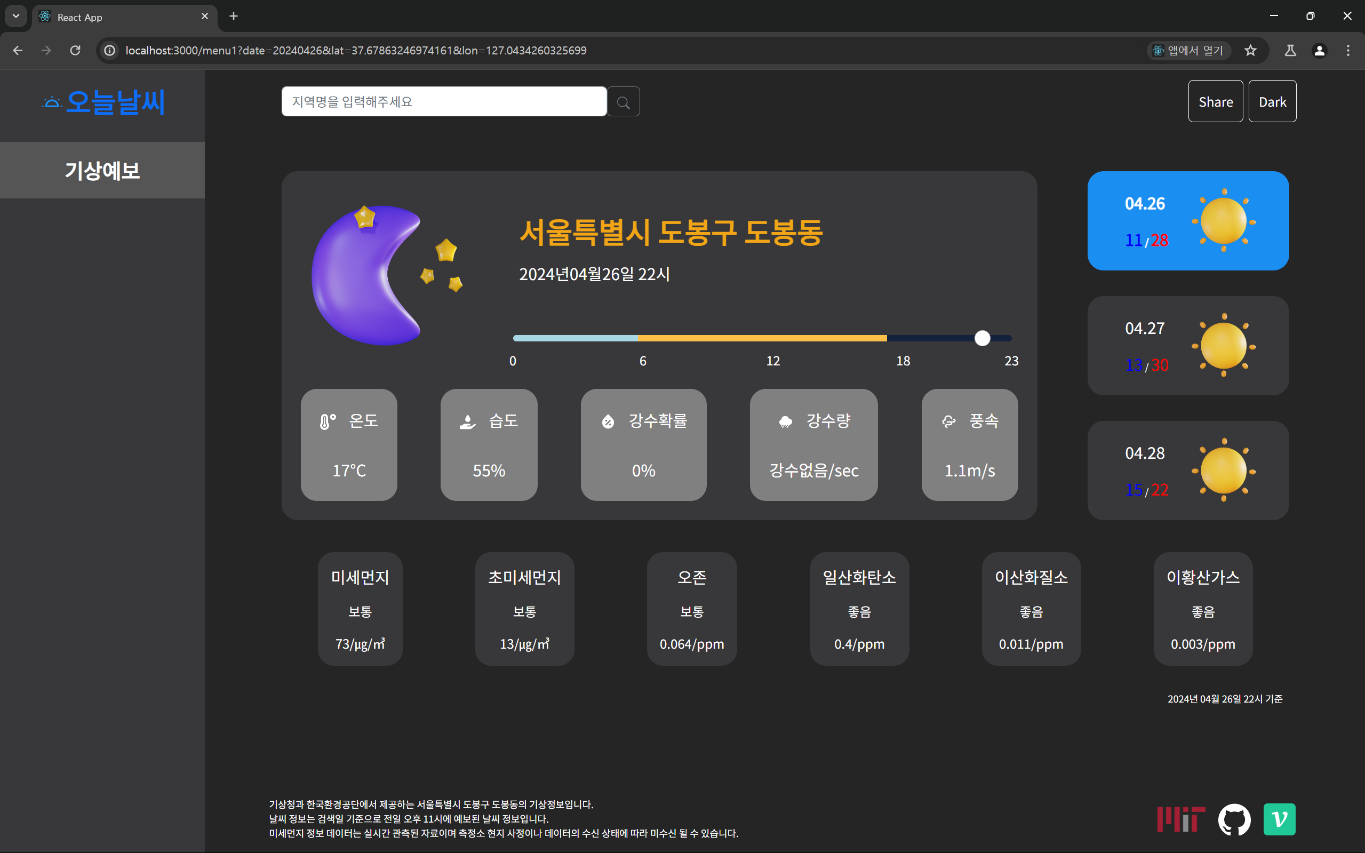
Task: Click the MIT license logo in footer
Action: pos(1180,819)
